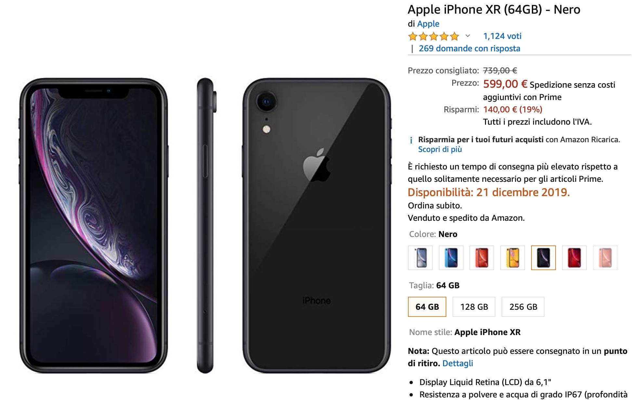Click the iPhone back view with Apple logo
This screenshot has height=400, width=643.
click(317, 226)
